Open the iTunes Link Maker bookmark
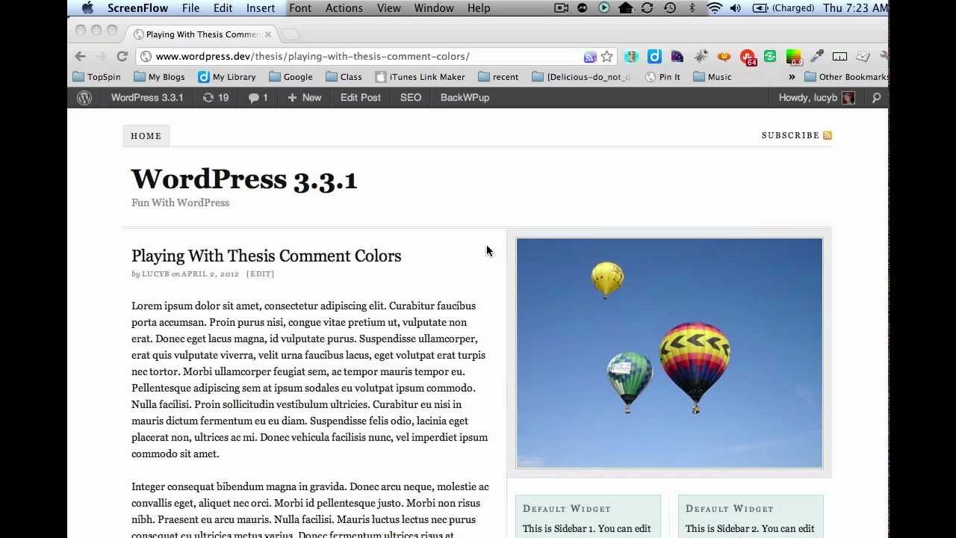The height and width of the screenshot is (538, 956). tap(420, 76)
